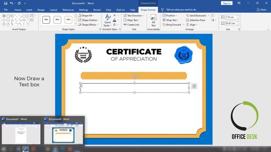Click in the Tell me what you want to do box
This screenshot has height=152, width=271.
[x=181, y=10]
